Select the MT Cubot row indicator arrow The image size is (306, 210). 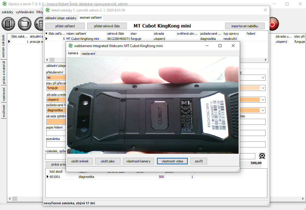point(46,39)
